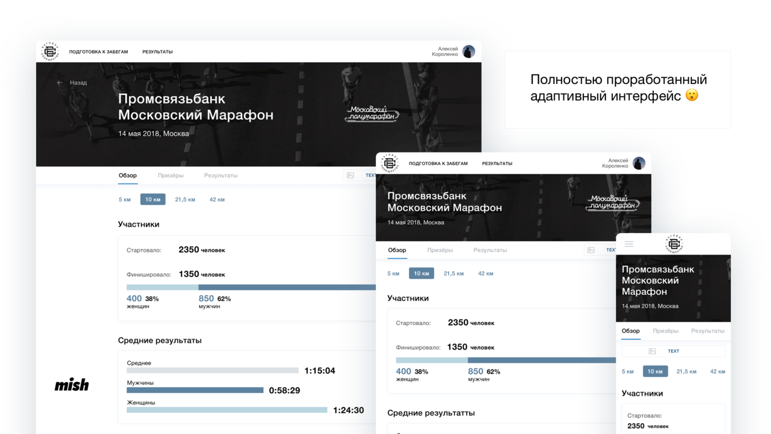Click the TEXT button in the mobile mockup
This screenshot has width=771, height=434.
click(673, 351)
